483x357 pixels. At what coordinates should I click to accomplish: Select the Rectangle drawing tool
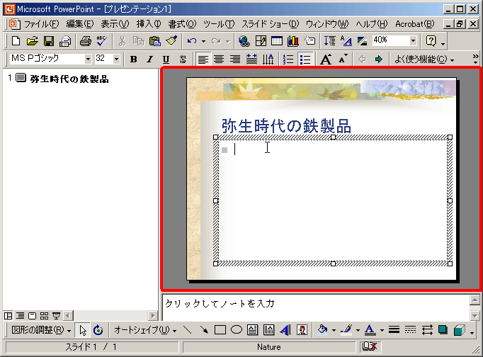(220, 330)
